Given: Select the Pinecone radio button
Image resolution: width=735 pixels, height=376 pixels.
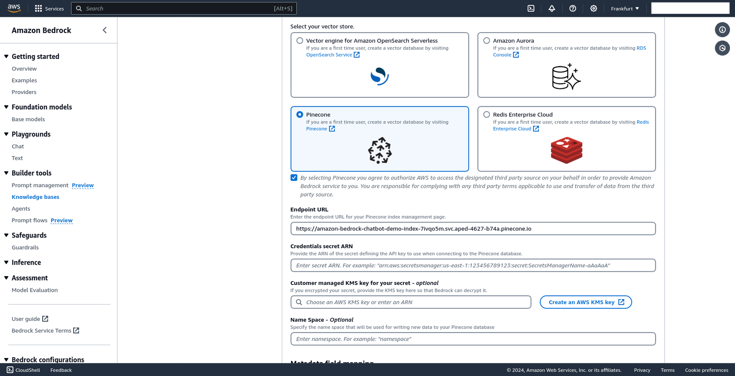Looking at the screenshot, I should click(x=300, y=114).
